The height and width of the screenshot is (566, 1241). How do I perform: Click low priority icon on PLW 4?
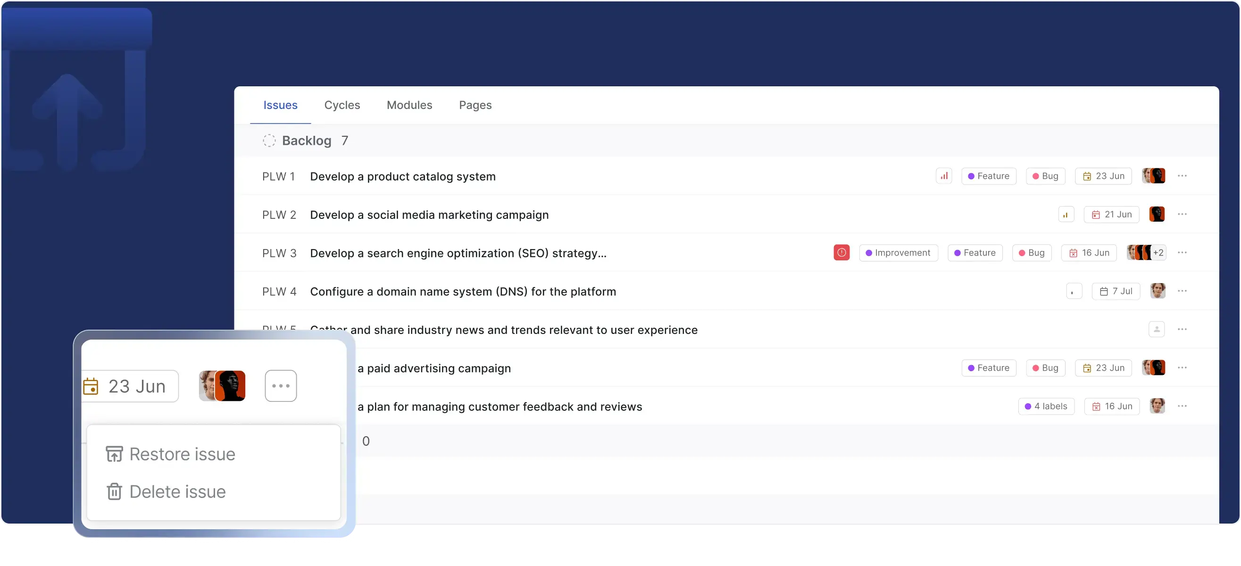click(x=1074, y=291)
